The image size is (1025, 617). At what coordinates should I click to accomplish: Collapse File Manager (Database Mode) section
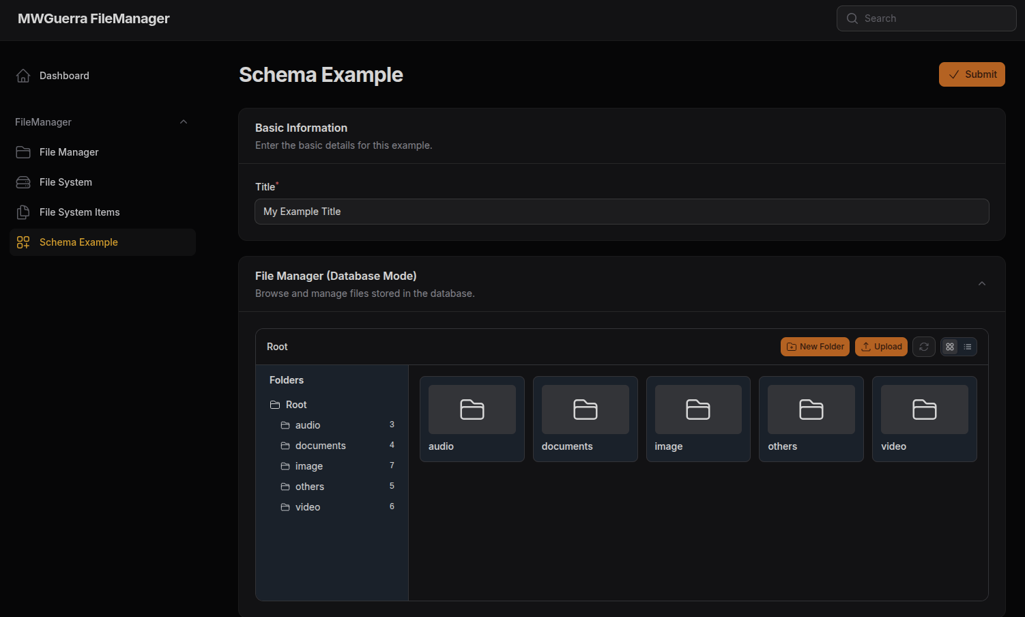pyautogui.click(x=981, y=284)
